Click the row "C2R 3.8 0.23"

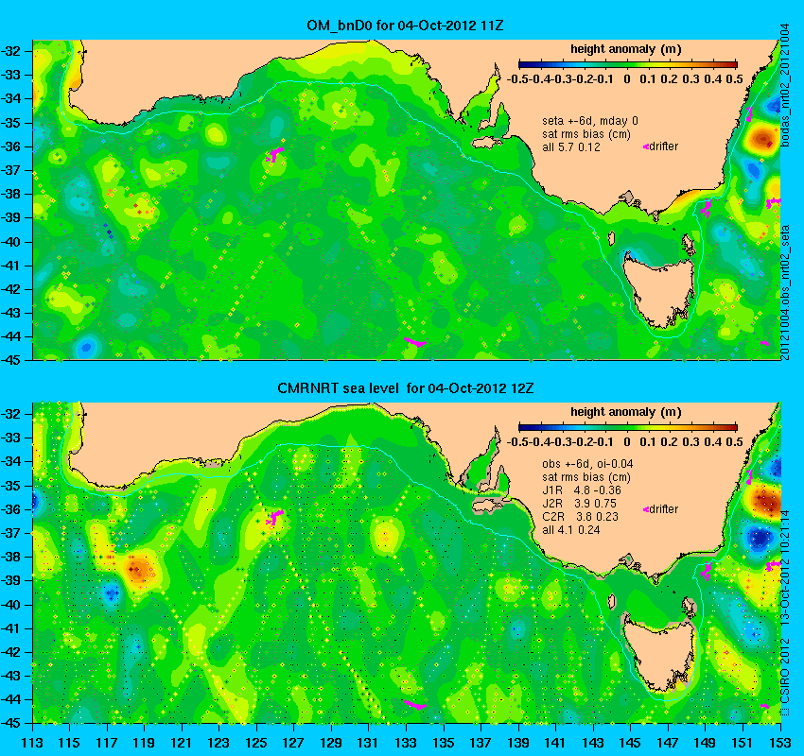(581, 517)
